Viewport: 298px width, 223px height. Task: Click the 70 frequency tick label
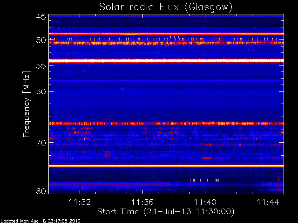click(x=41, y=143)
